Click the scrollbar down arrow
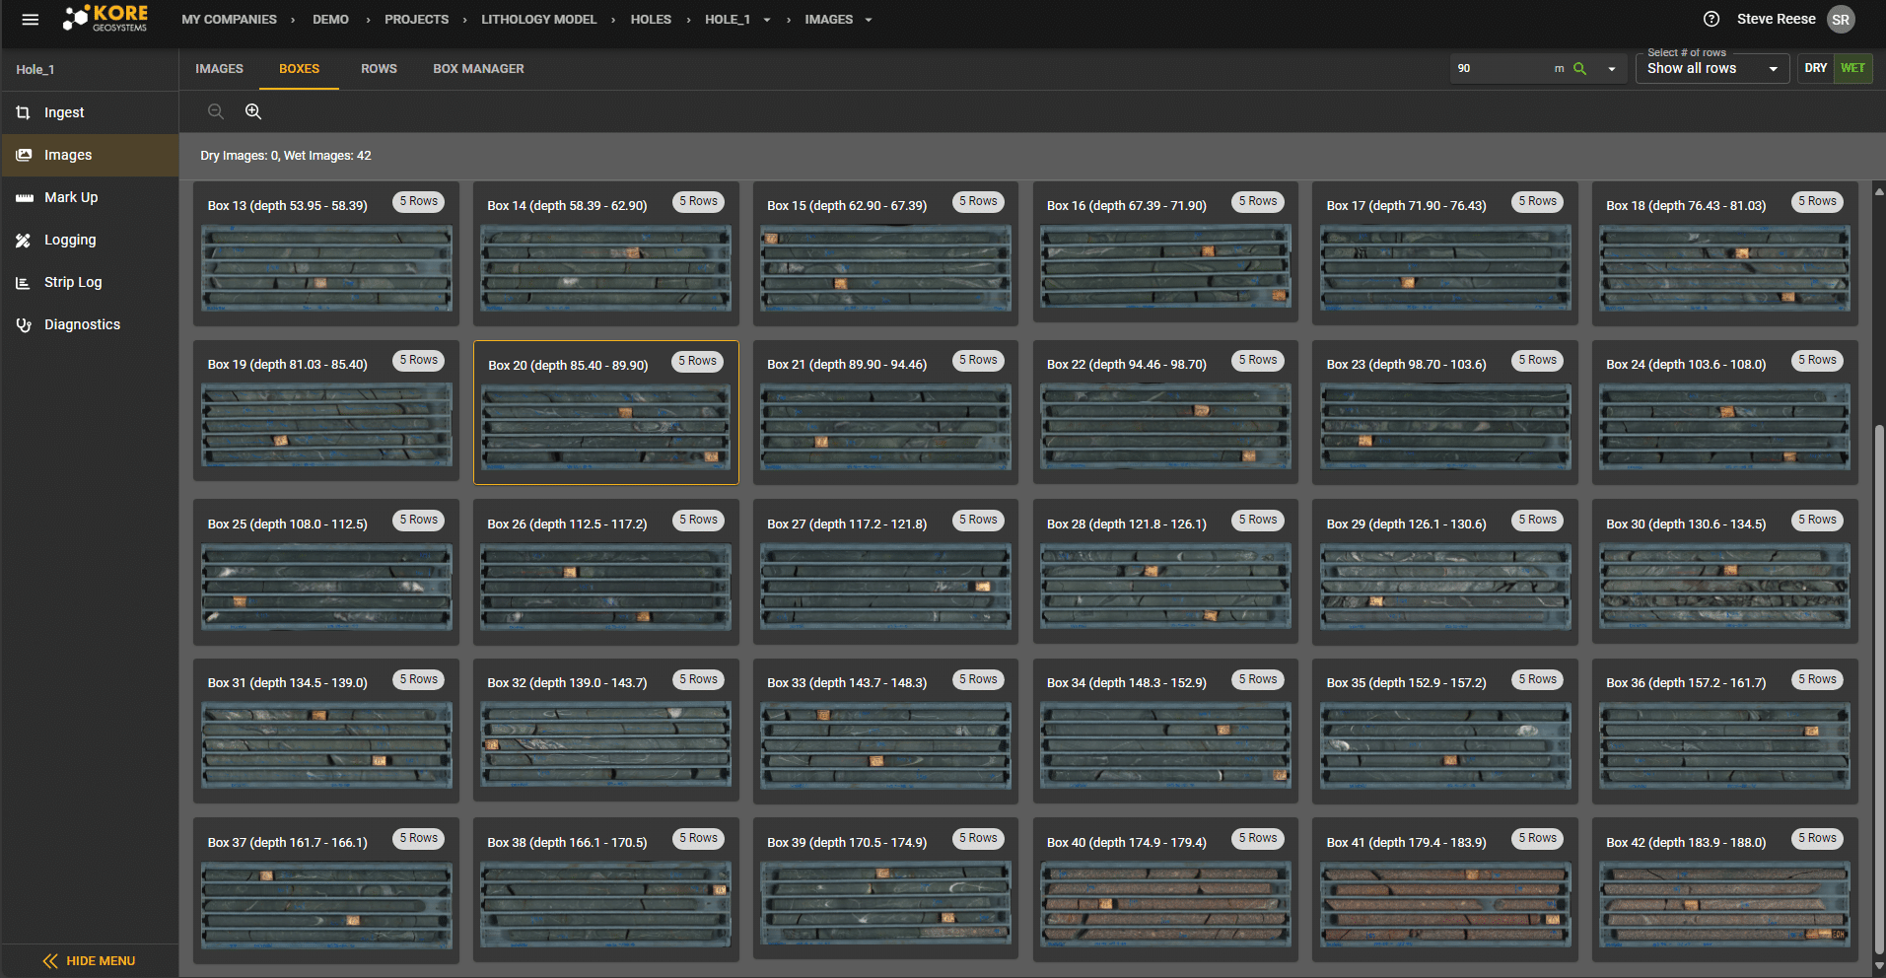The width and height of the screenshot is (1886, 978). tap(1879, 967)
